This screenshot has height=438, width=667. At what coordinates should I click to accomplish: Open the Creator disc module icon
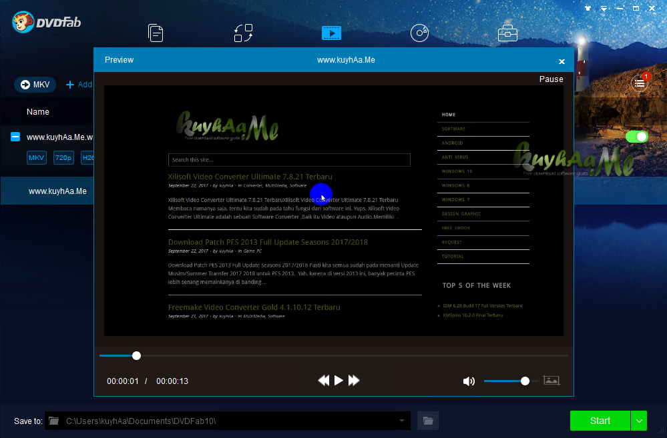coord(419,33)
